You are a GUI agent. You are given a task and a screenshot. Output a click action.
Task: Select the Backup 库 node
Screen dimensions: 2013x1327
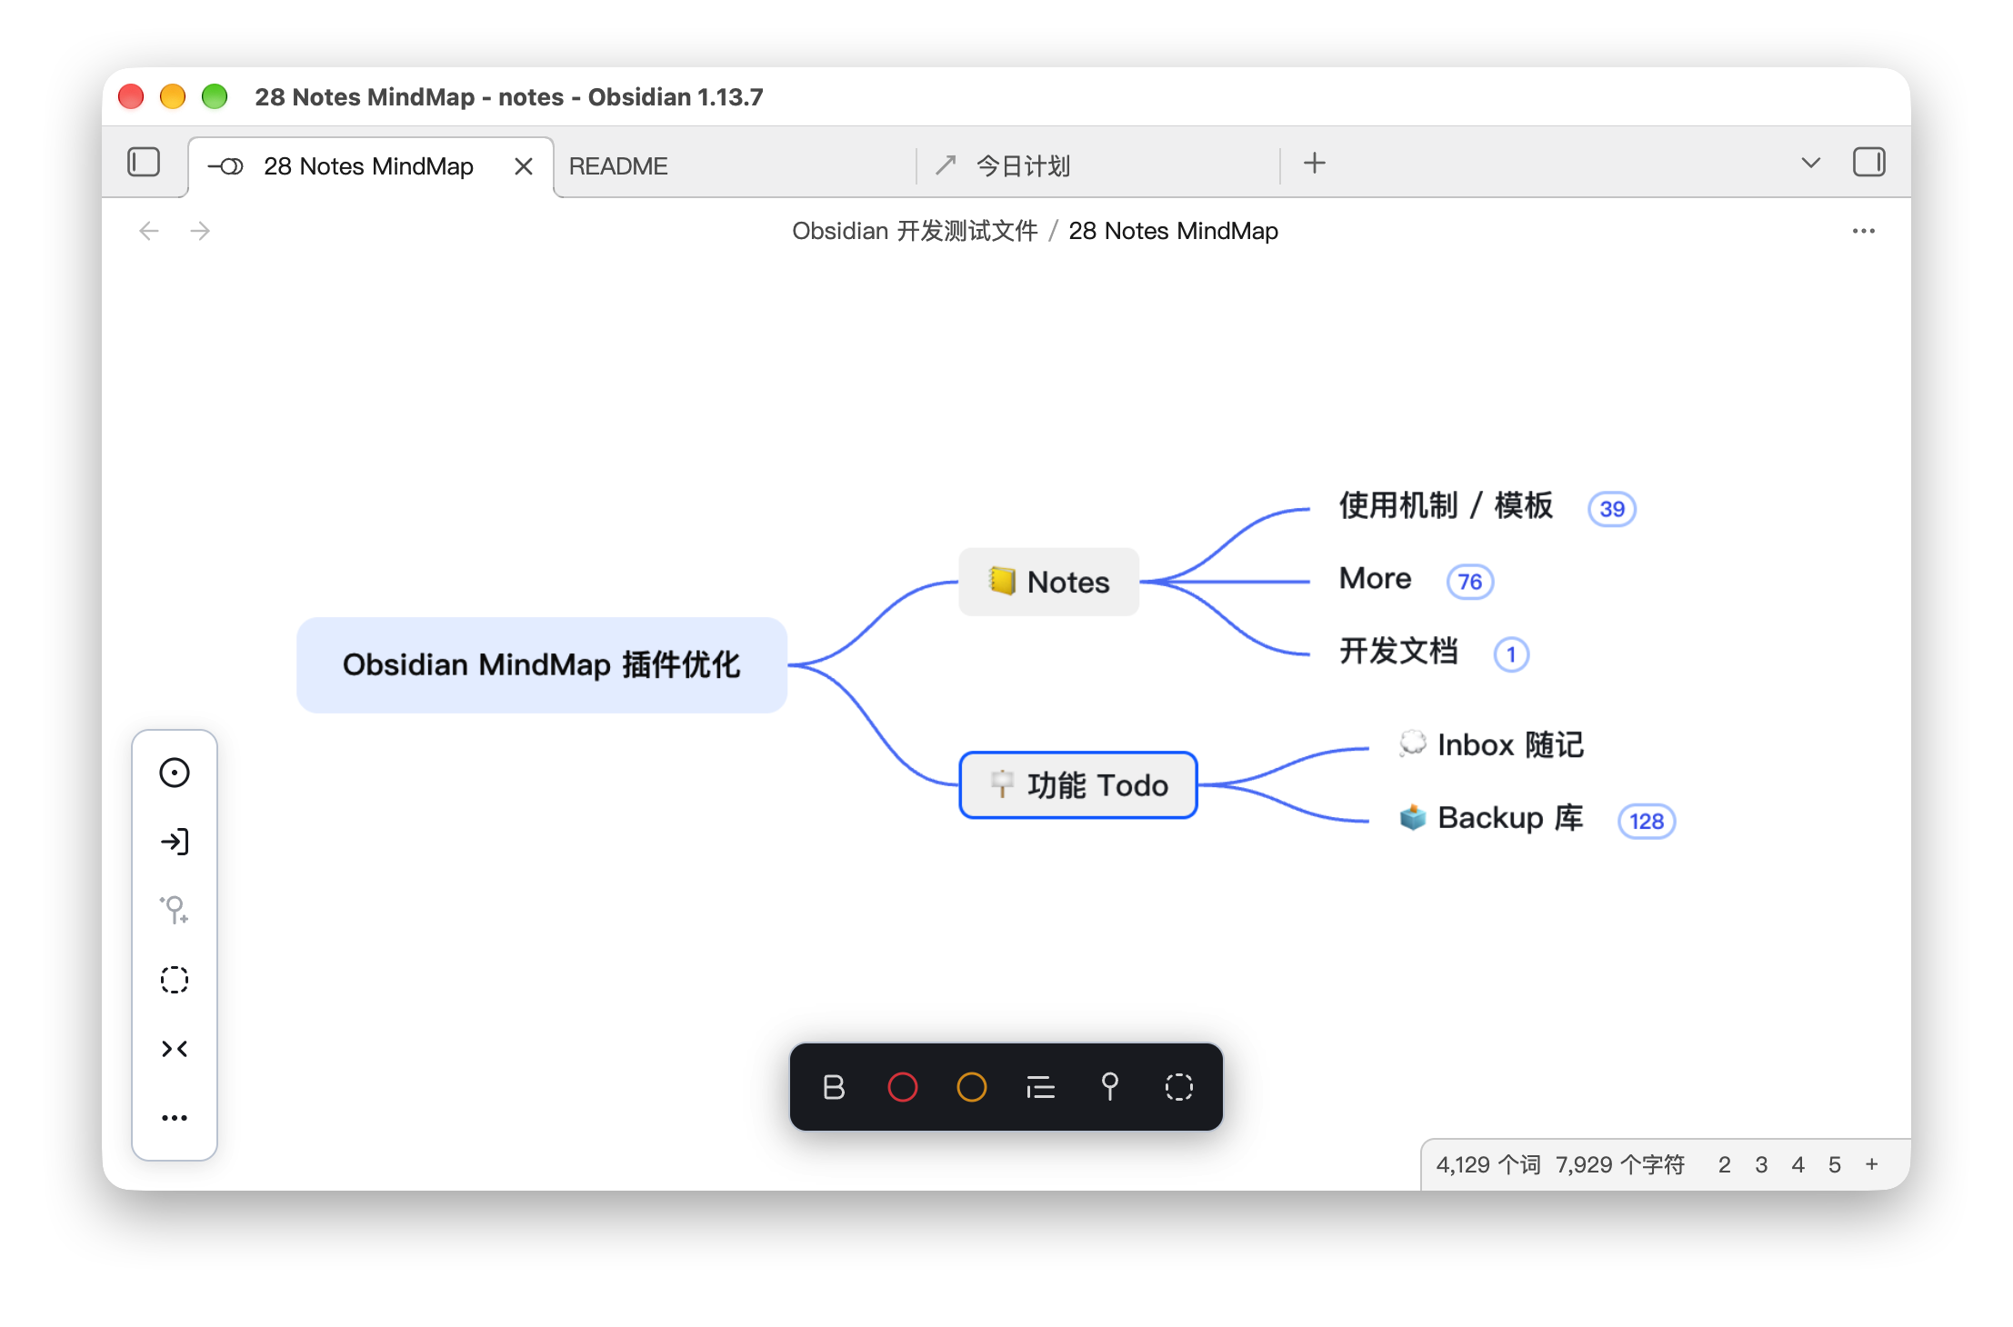[1491, 818]
